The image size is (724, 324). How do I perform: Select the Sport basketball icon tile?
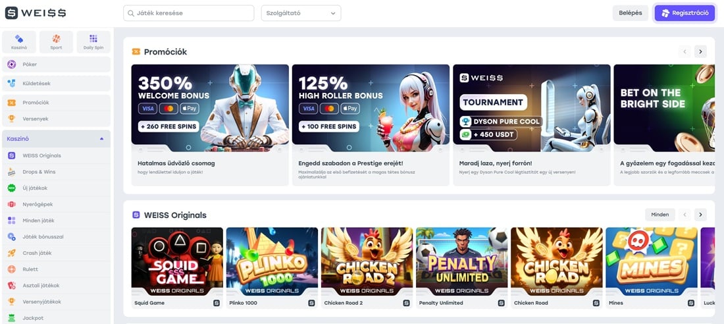click(57, 42)
